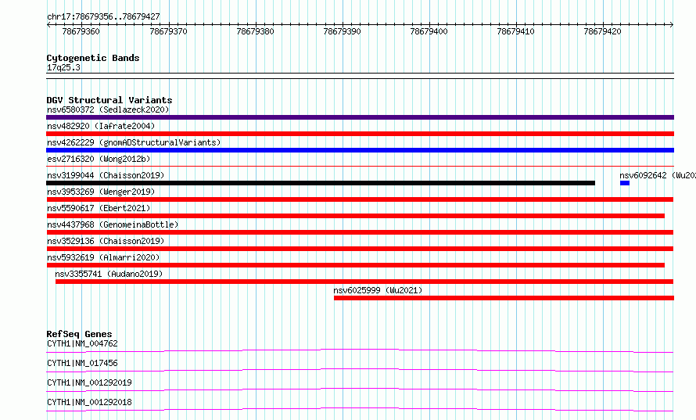Click the RefSeq Genes track title
The width and height of the screenshot is (696, 420).
[79, 334]
